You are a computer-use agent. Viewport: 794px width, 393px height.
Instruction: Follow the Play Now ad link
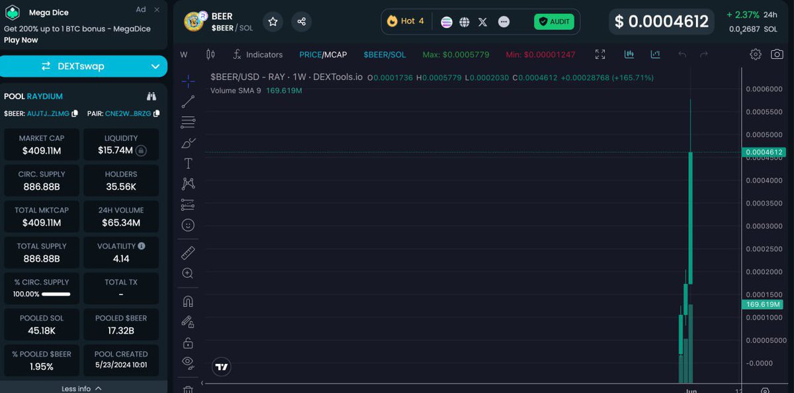coord(21,40)
